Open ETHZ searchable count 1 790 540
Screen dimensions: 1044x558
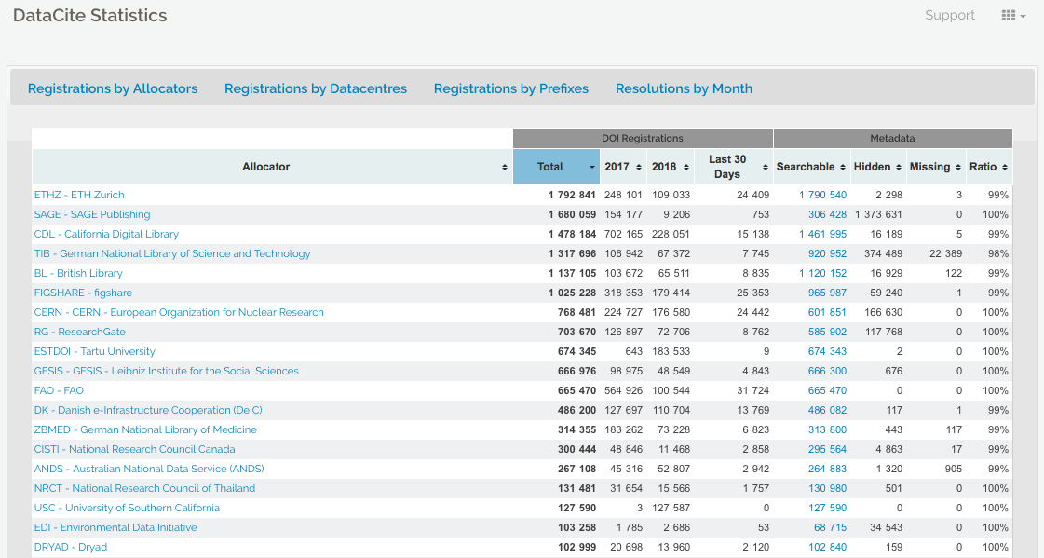(823, 195)
